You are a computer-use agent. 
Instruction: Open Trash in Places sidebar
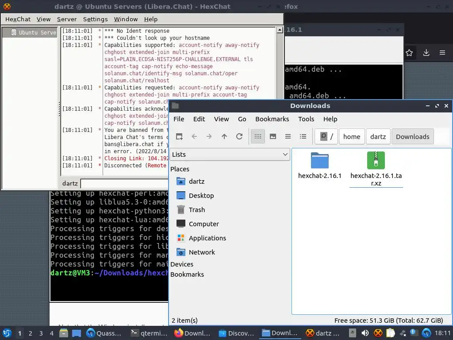[x=191, y=210]
